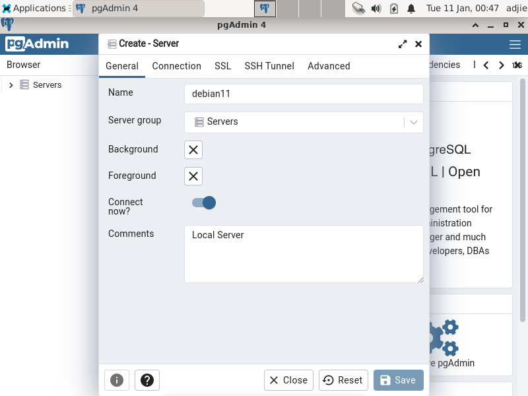This screenshot has height=396, width=528.
Task: Switch to the Advanced tab
Action: tap(329, 66)
